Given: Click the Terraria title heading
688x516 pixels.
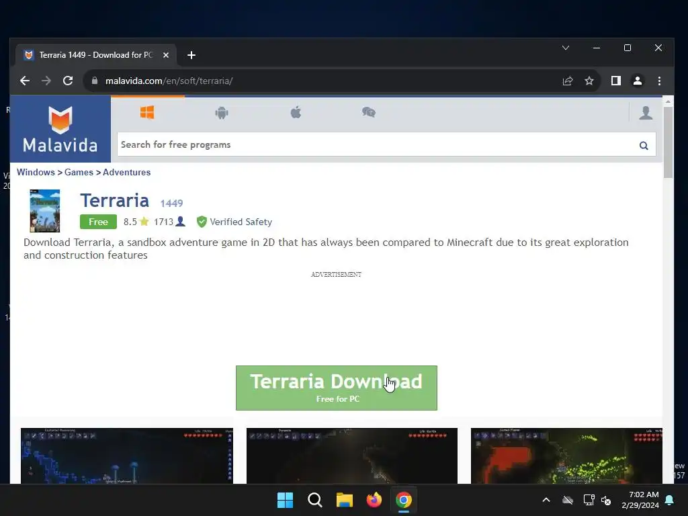Looking at the screenshot, I should [114, 200].
